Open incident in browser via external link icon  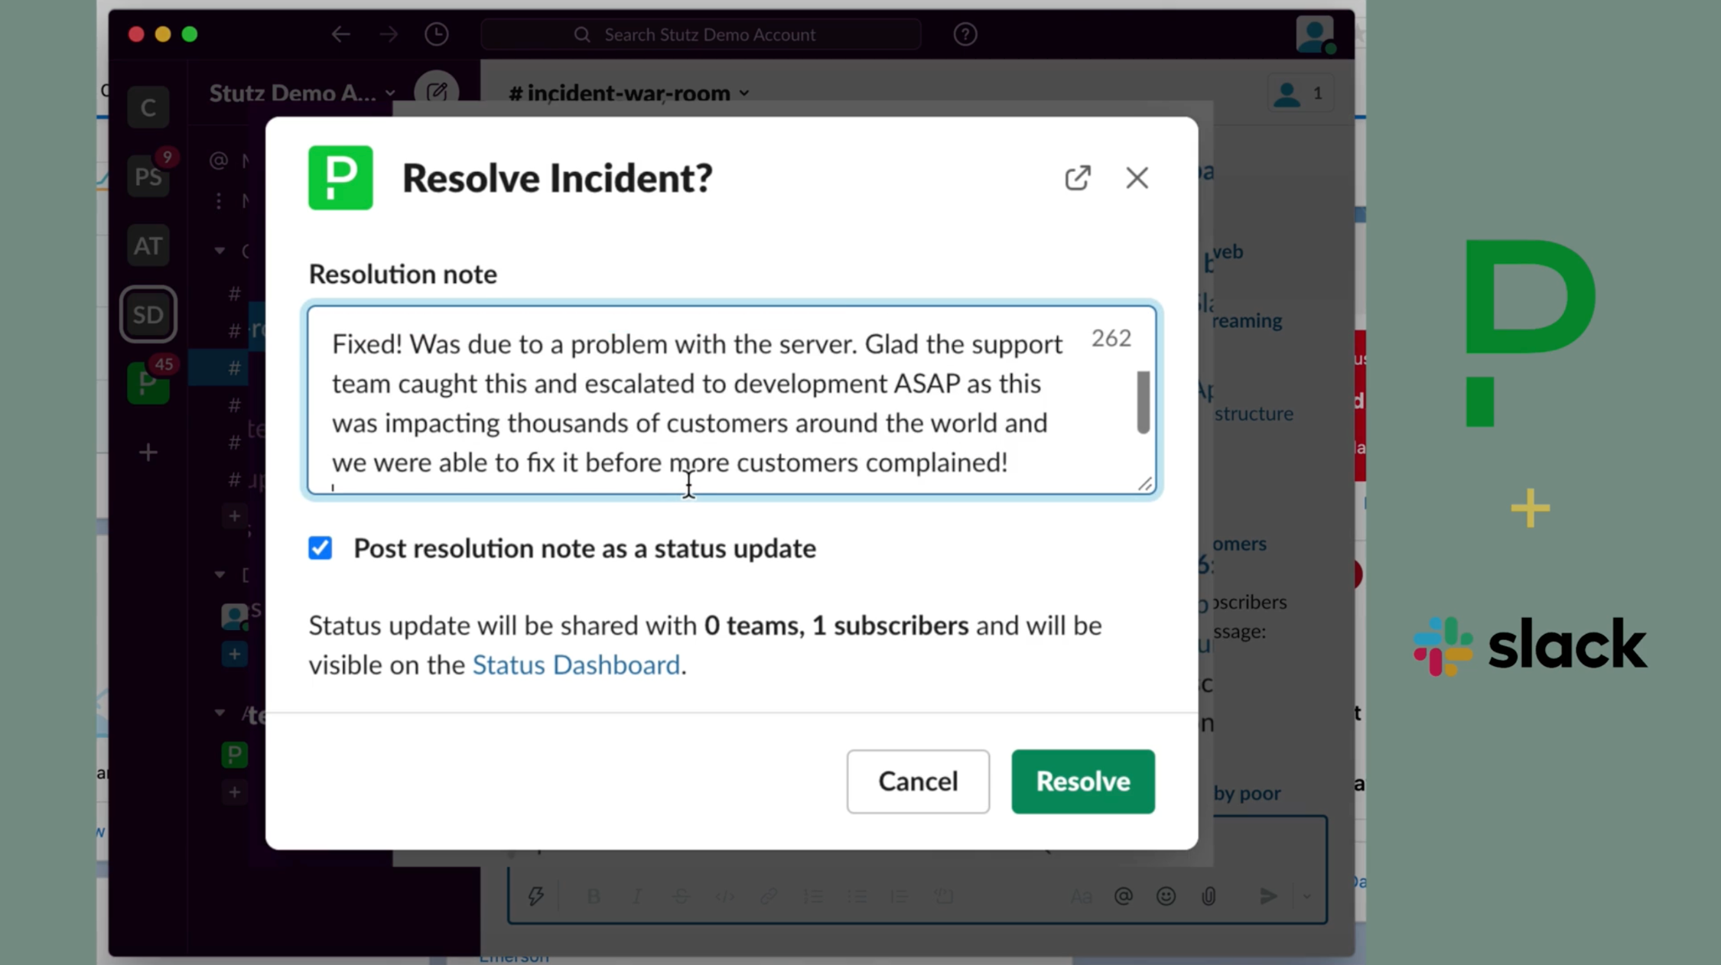1078,177
